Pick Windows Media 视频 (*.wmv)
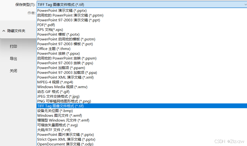This screenshot has height=146, width=247. pos(142,87)
